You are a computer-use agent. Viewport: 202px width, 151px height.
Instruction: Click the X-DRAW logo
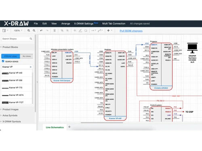coord(16,23)
